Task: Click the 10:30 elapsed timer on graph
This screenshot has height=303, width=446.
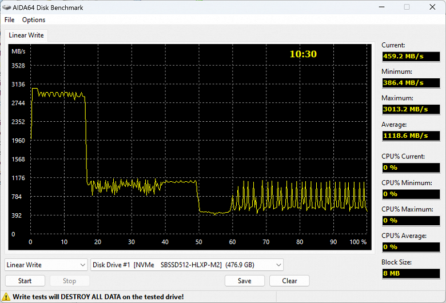Action: point(303,54)
